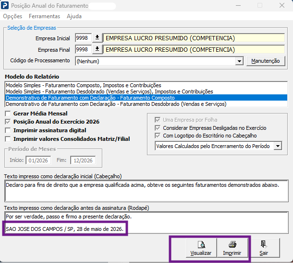
Task: Open the Ajuda menu
Action: (74, 16)
